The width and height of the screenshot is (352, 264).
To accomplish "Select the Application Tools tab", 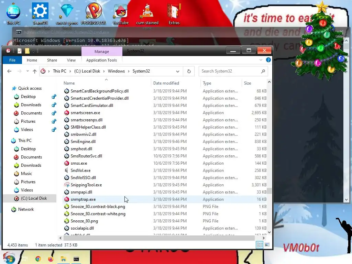I will click(101, 60).
